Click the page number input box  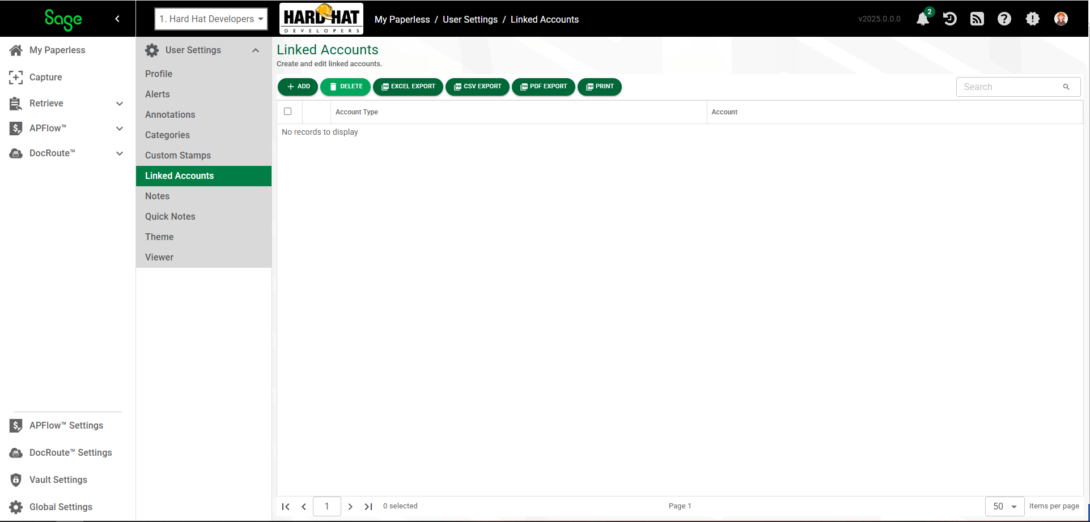pos(327,506)
